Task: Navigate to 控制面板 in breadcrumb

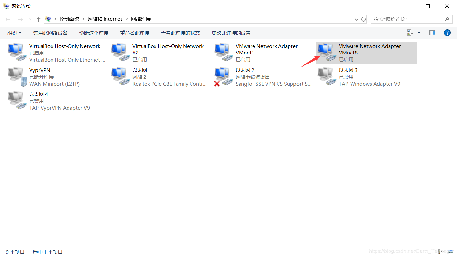Action: tap(69, 19)
